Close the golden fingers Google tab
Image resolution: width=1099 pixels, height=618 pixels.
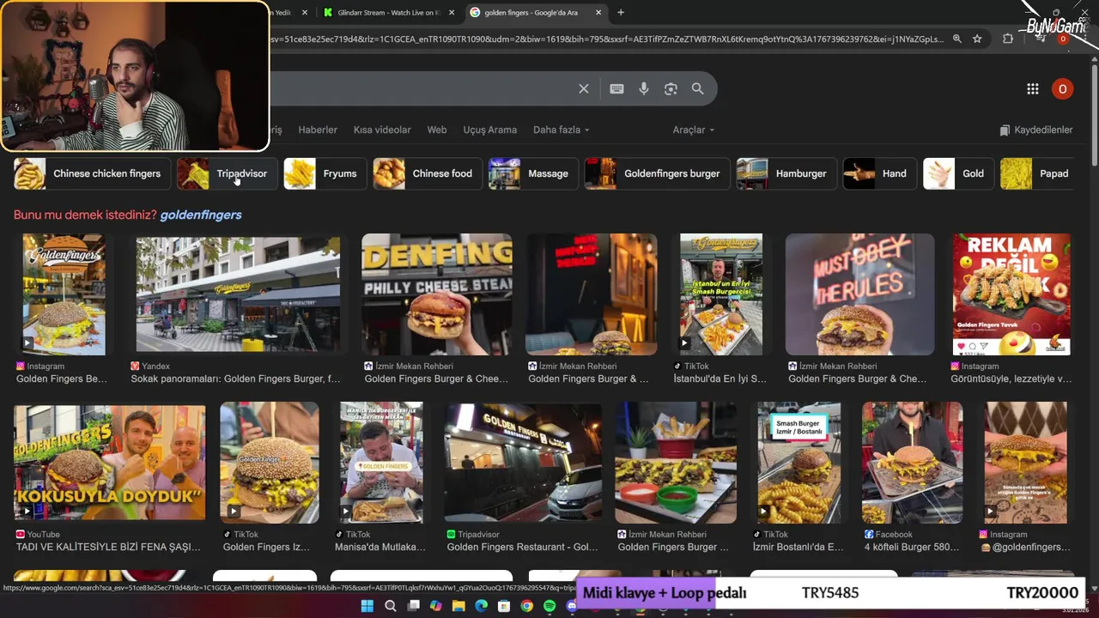(598, 13)
